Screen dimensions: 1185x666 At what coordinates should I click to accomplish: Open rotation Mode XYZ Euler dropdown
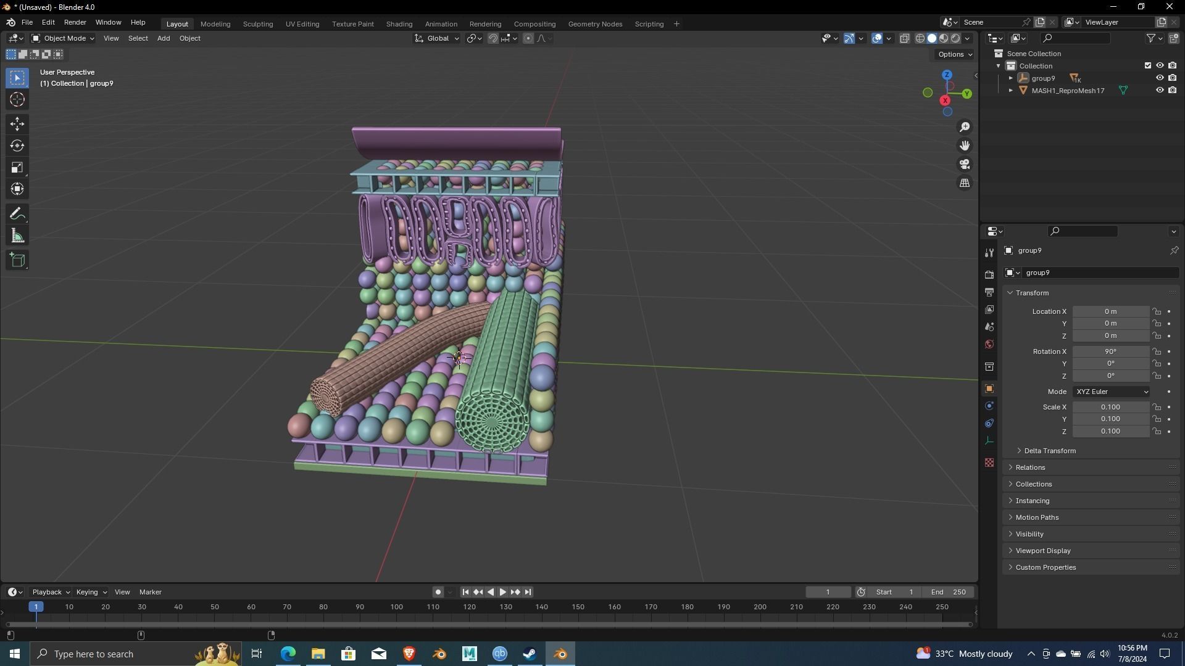(x=1111, y=392)
